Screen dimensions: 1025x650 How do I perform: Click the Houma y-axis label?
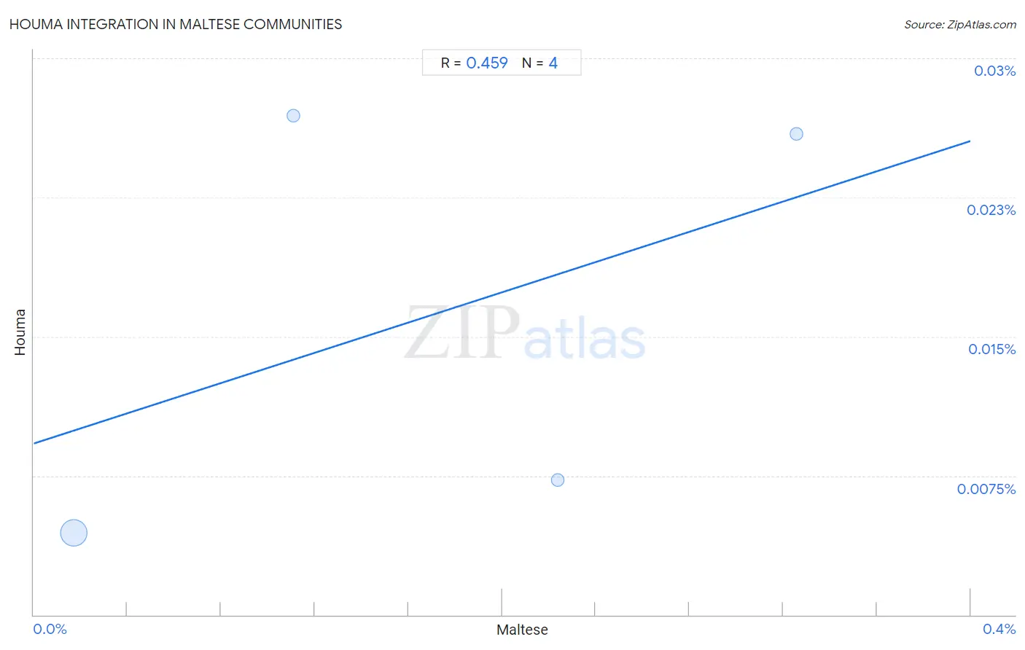(20, 332)
